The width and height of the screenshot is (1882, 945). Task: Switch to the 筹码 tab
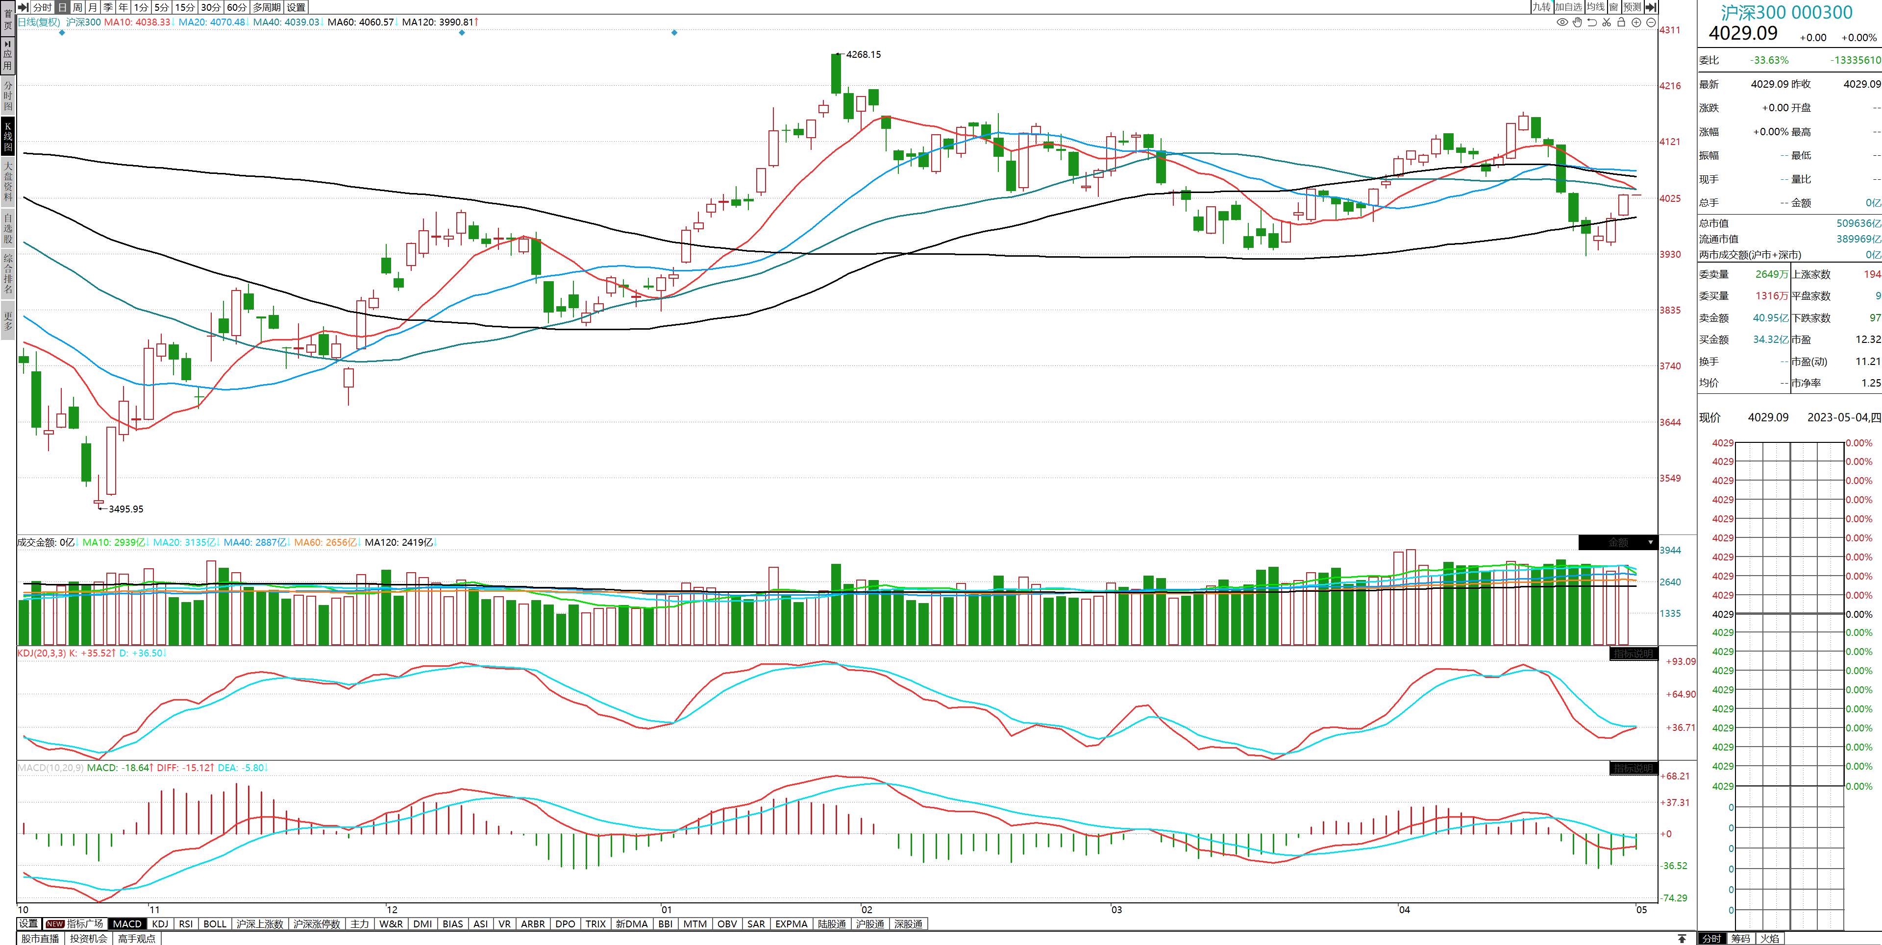(1740, 939)
